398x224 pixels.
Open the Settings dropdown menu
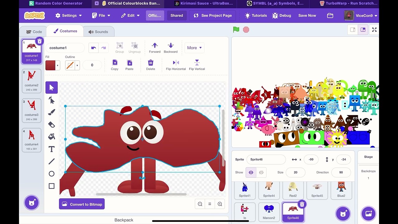[69, 16]
